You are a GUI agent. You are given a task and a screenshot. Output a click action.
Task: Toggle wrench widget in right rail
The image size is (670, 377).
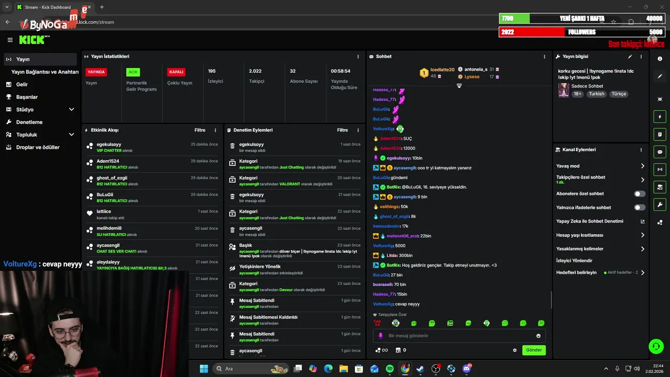tap(660, 205)
